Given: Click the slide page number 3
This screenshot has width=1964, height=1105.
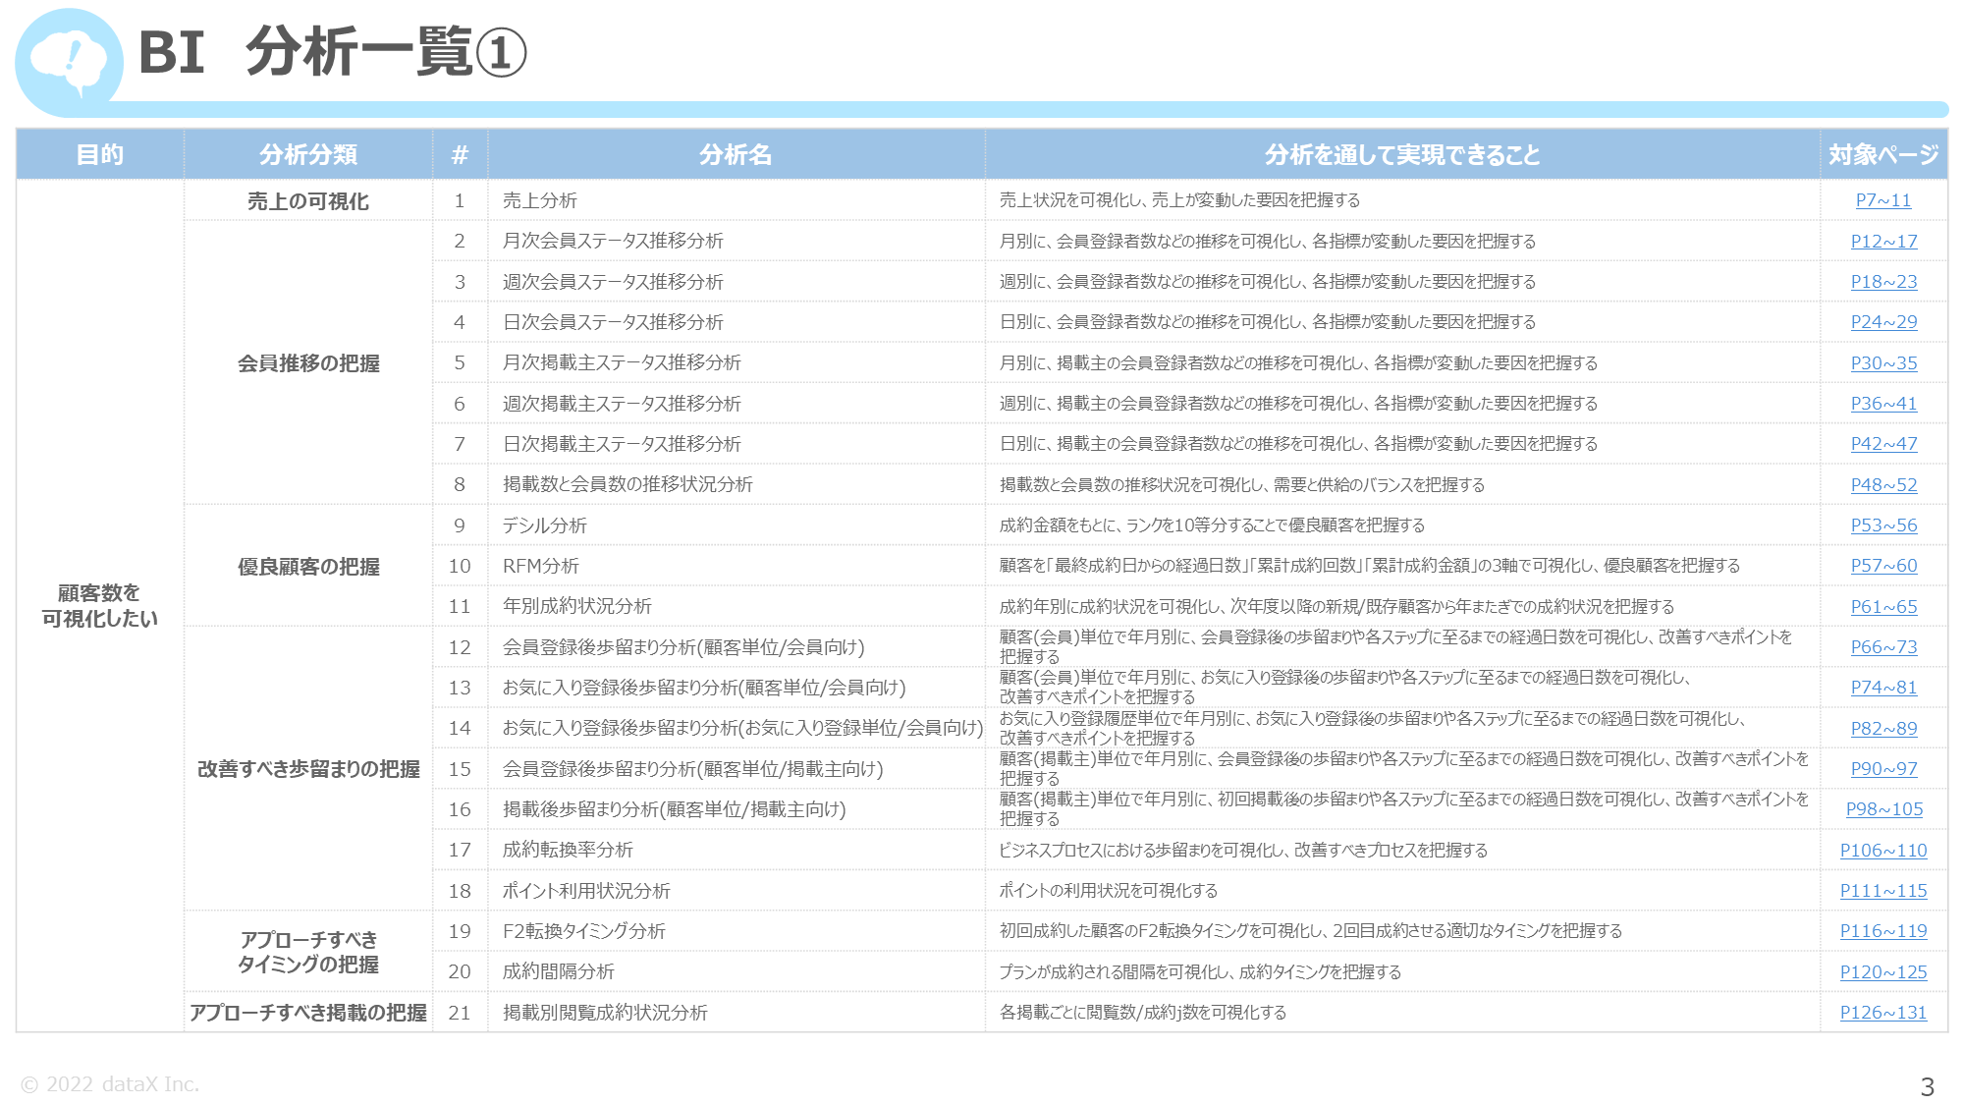Looking at the screenshot, I should [x=1927, y=1086].
